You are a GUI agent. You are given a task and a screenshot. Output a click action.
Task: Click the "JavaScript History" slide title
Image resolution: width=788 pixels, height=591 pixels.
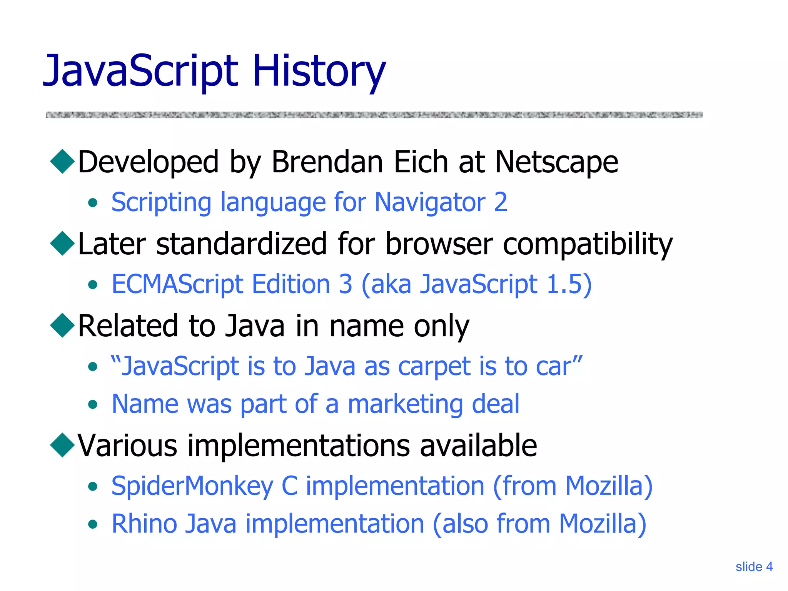pyautogui.click(x=214, y=71)
